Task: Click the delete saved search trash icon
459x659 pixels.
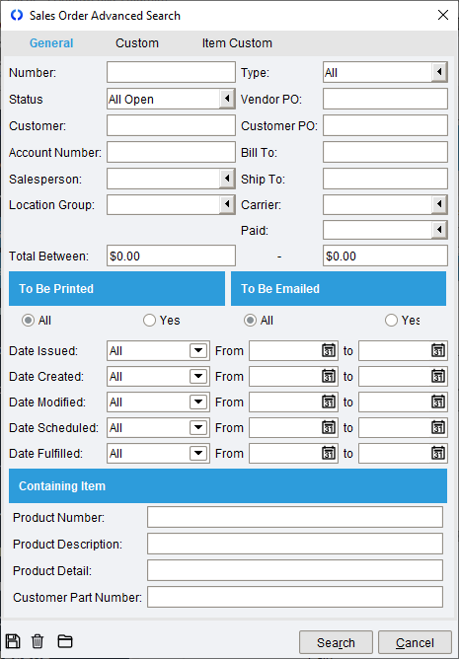Action: pyautogui.click(x=38, y=641)
